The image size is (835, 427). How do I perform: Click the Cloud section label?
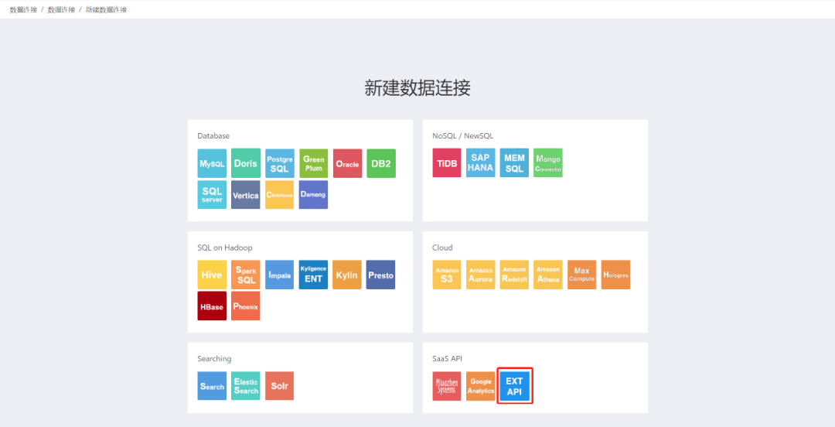[x=442, y=248]
